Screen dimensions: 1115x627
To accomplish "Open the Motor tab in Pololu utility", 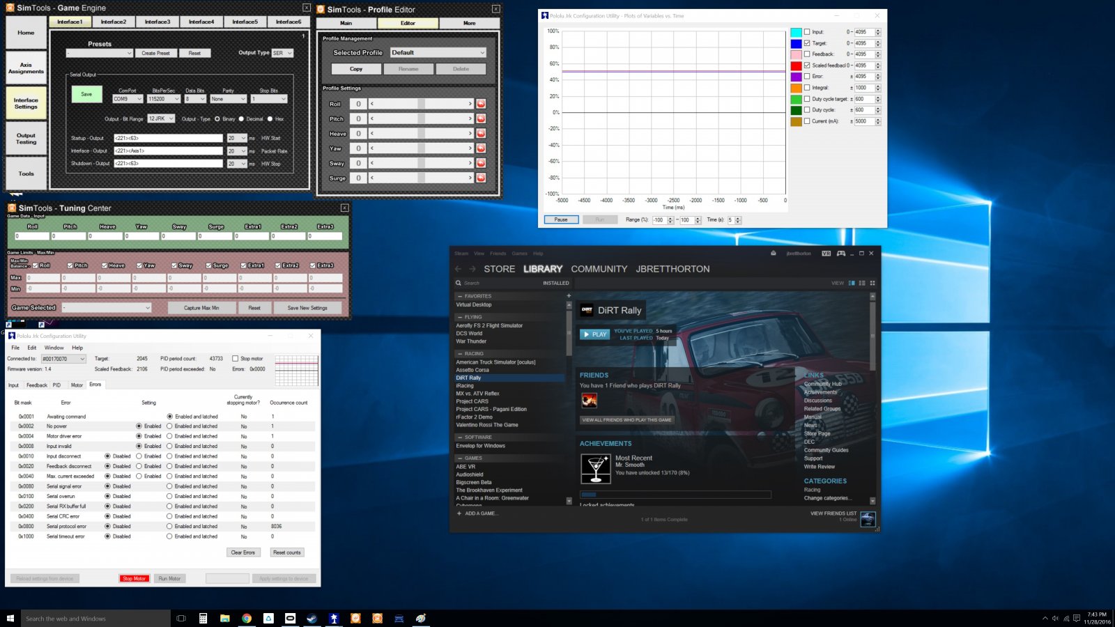I will pos(77,385).
